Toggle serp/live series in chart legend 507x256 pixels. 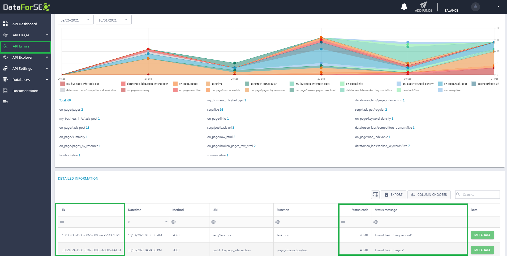tap(214, 84)
